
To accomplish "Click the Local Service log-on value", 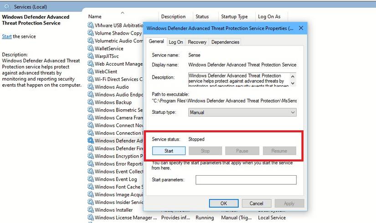I will 272,218.
